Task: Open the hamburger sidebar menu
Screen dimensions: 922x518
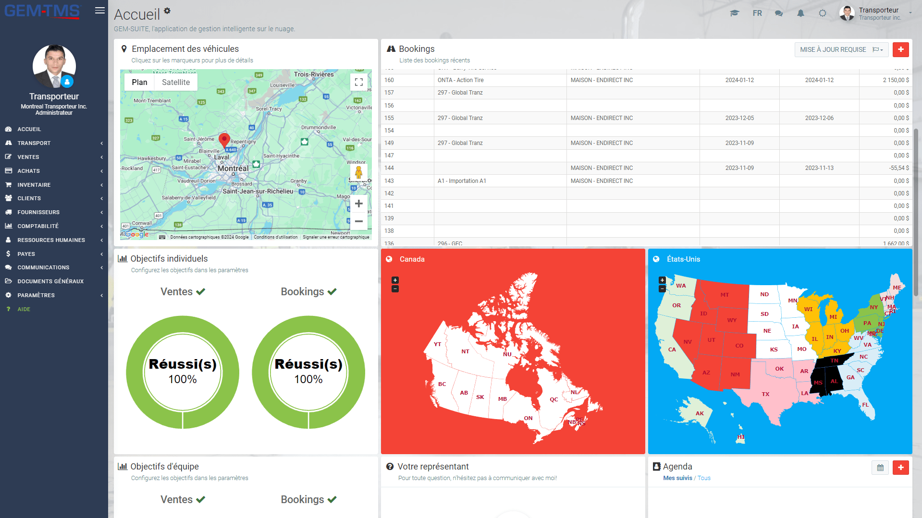Action: click(100, 11)
